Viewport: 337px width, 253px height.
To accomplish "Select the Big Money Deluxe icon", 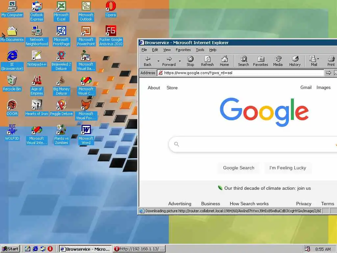I will click(x=61, y=85).
